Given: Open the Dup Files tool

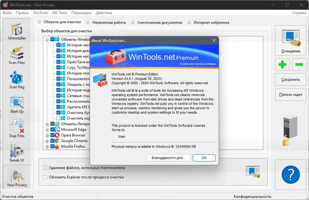Looking at the screenshot, I should pyautogui.click(x=17, y=129).
